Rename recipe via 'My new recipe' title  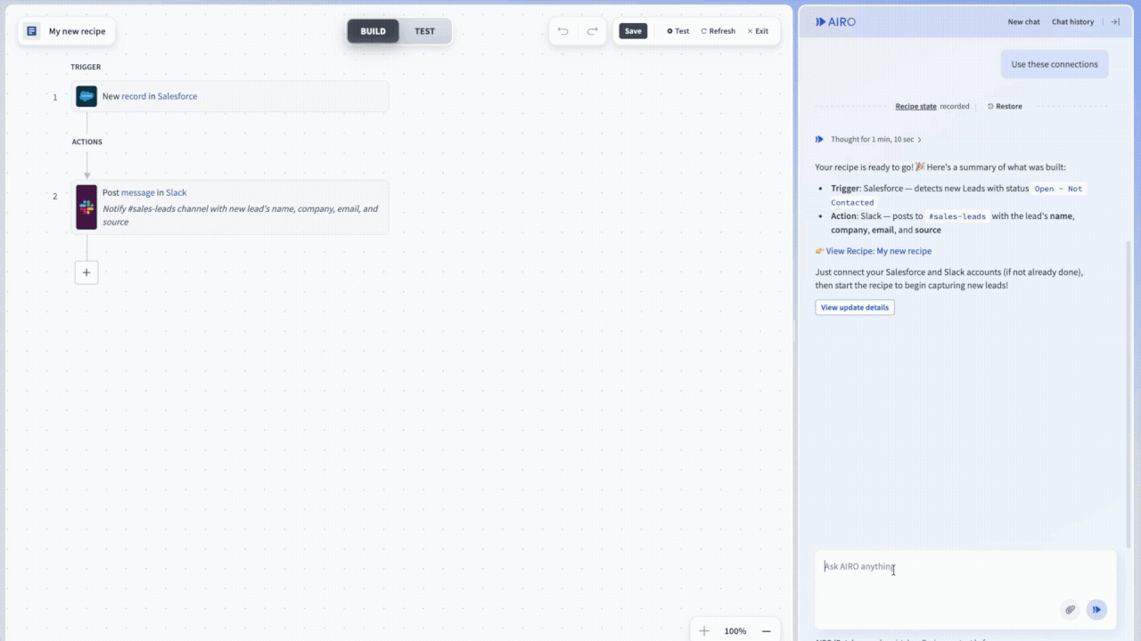pyautogui.click(x=77, y=31)
